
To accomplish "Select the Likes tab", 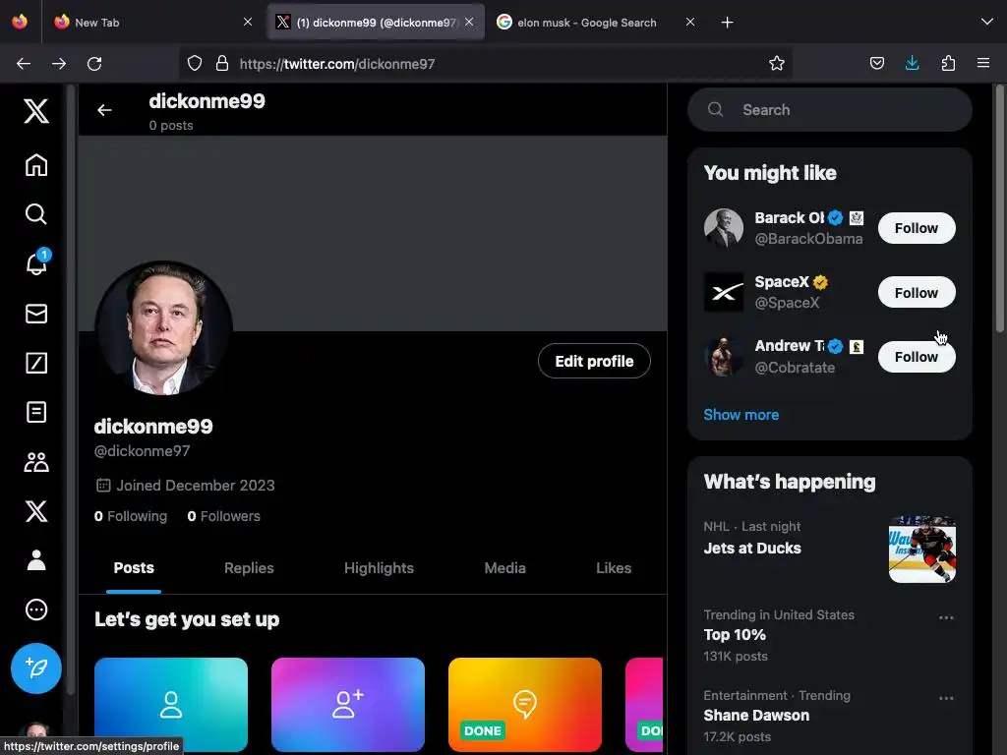I will (614, 568).
